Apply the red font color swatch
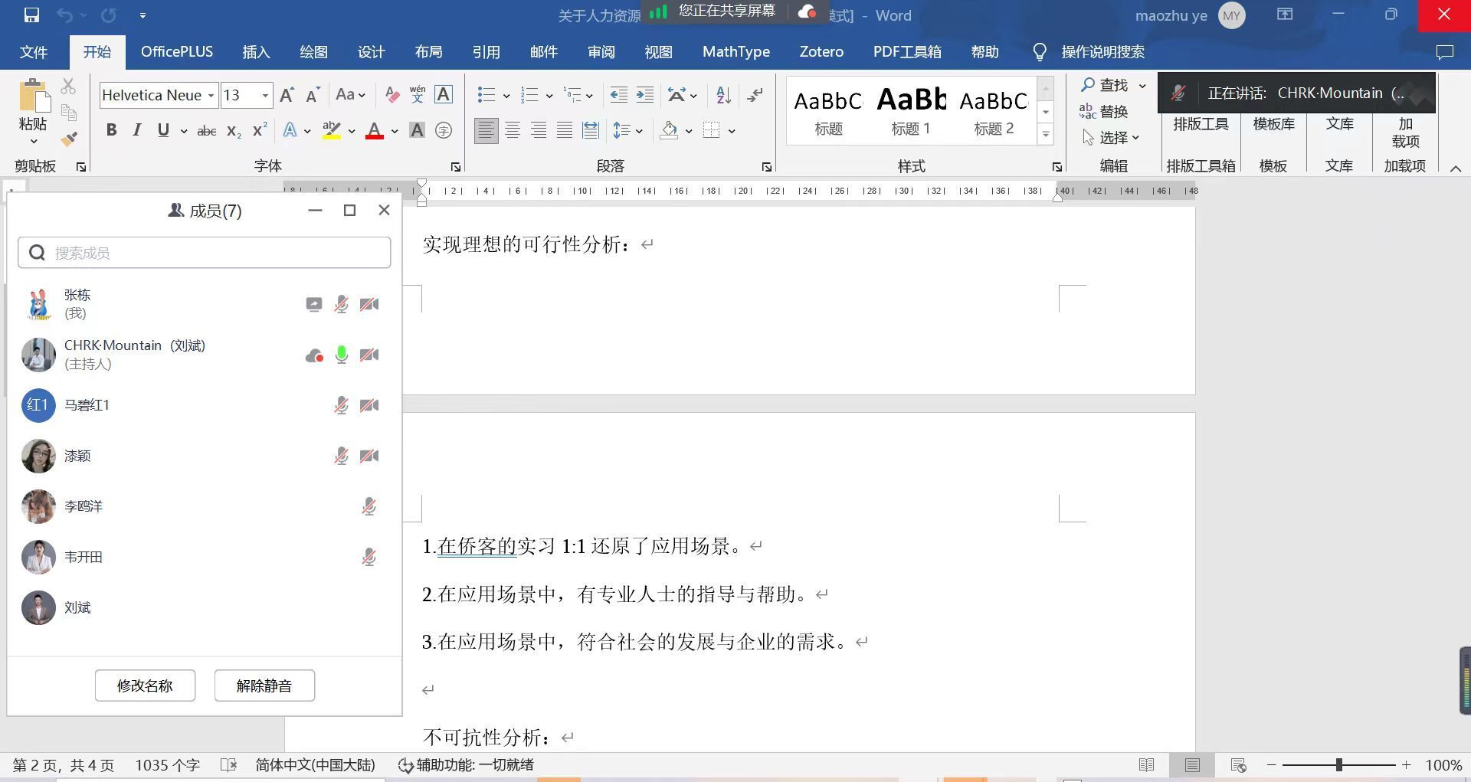Screen dimensions: 1471x782 [x=375, y=131]
